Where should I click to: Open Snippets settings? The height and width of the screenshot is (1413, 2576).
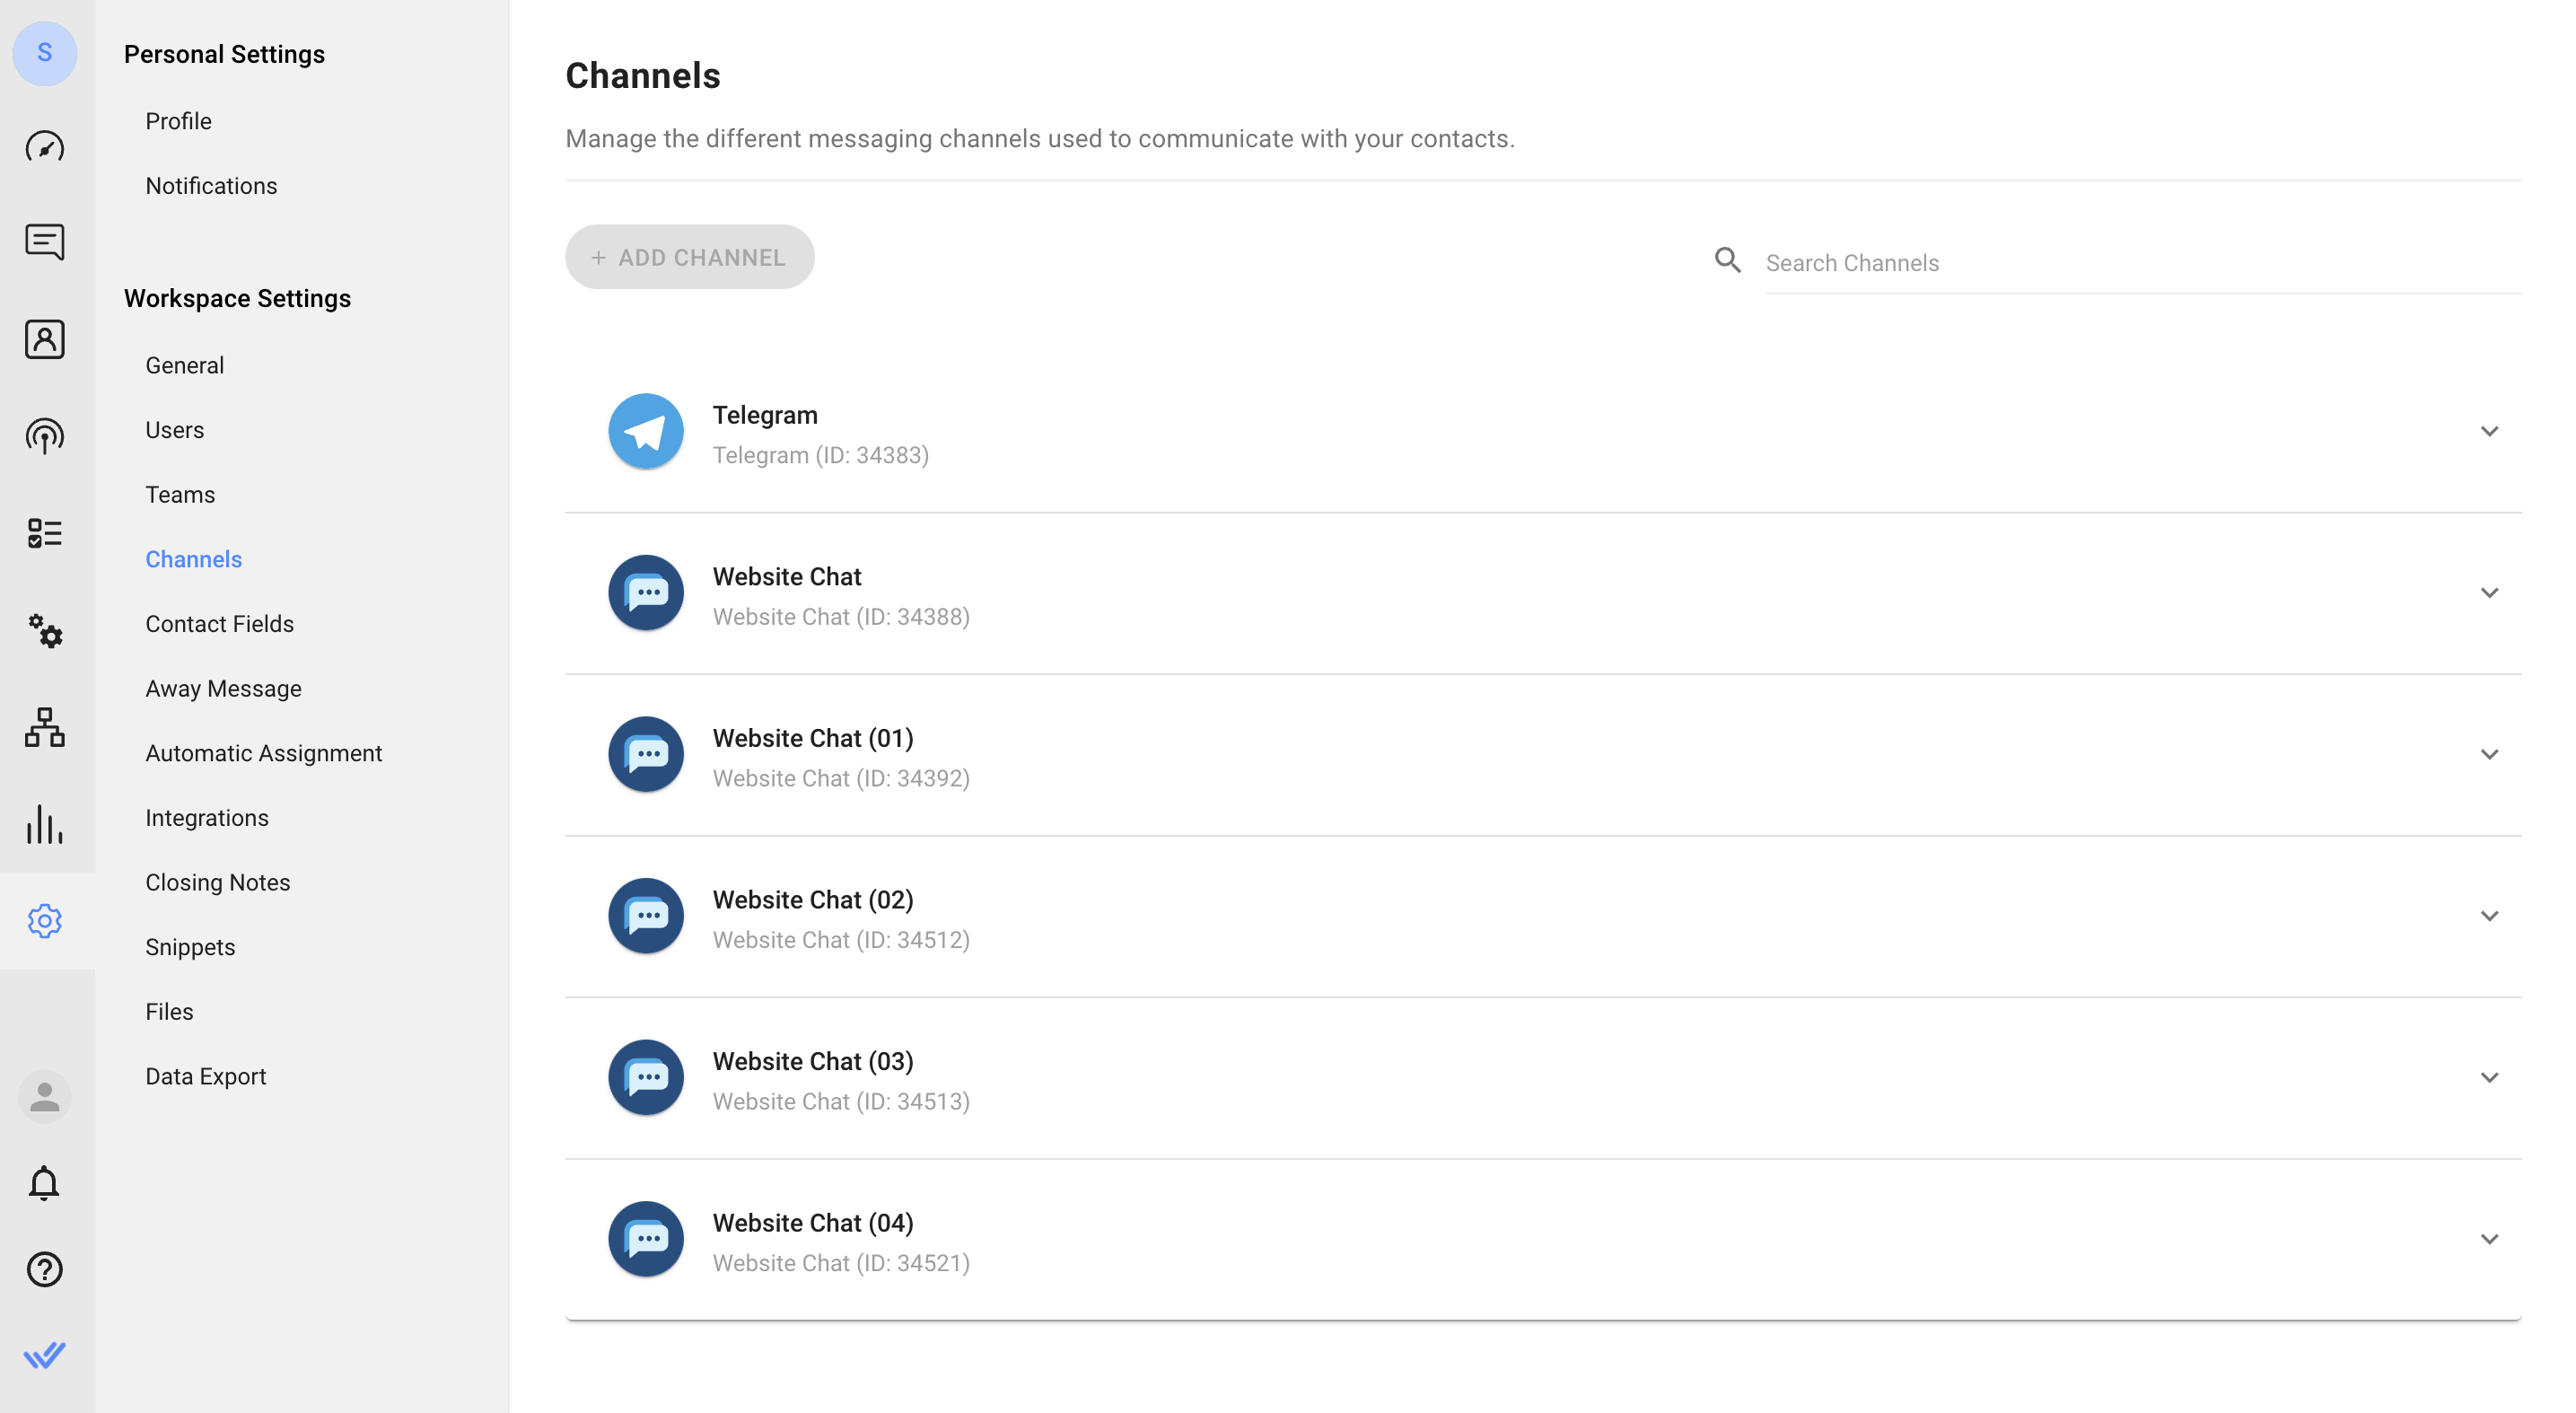tap(190, 947)
